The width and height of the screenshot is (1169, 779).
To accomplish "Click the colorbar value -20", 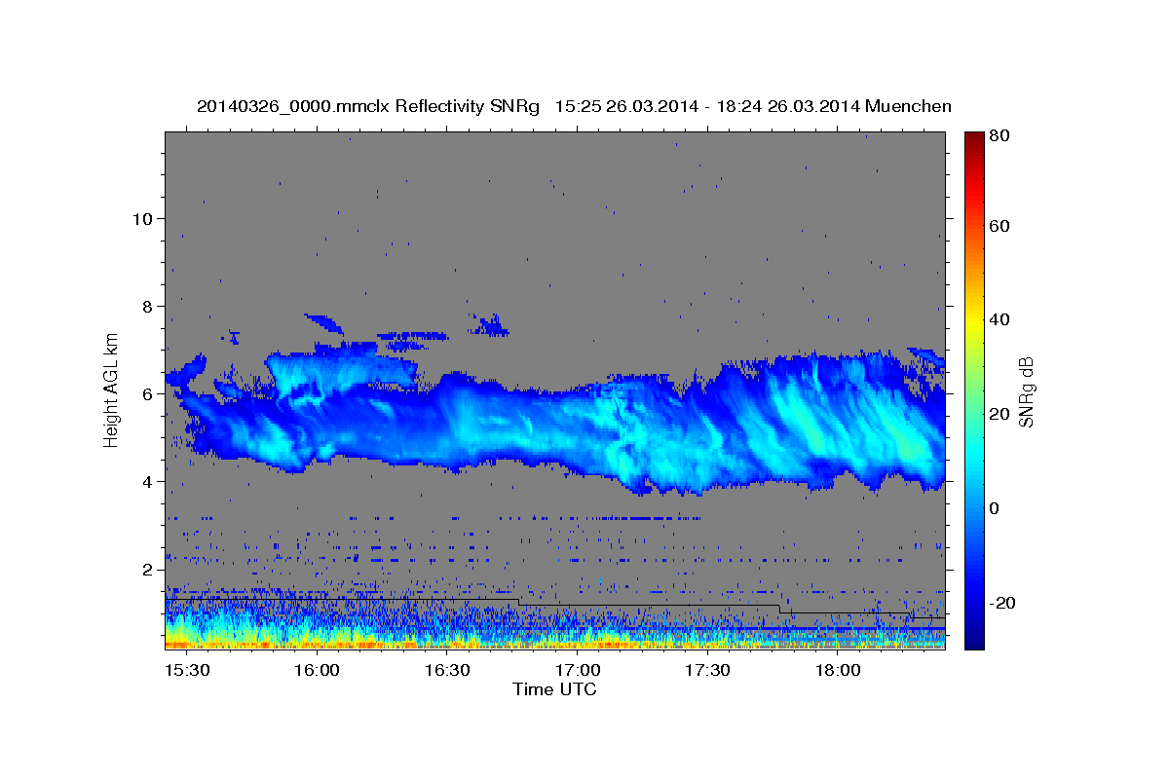I will click(1003, 603).
